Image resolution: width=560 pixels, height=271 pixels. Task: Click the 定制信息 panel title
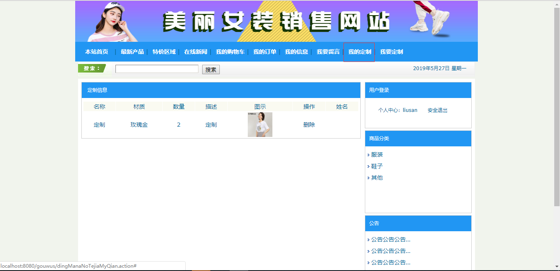click(x=97, y=90)
